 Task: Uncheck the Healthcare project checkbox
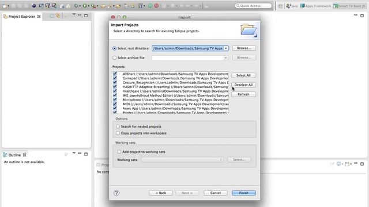point(115,91)
